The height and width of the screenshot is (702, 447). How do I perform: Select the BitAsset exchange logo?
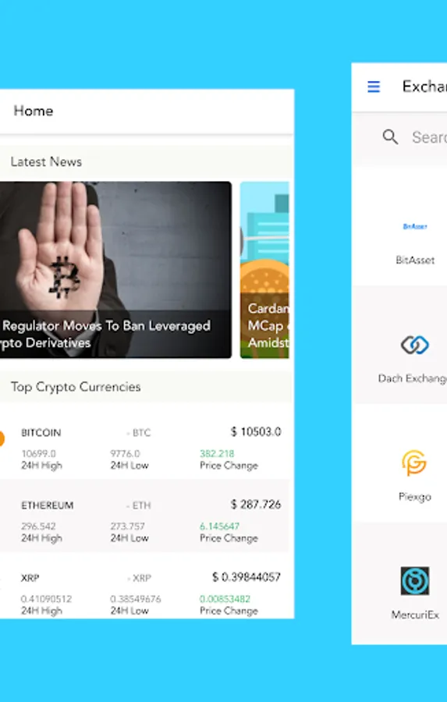(x=415, y=226)
